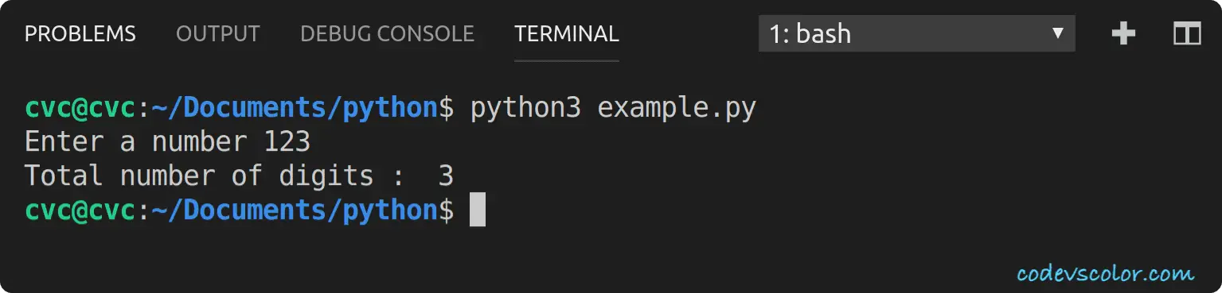Expand the dropdown arrow beside bash
Viewport: 1222px width, 293px height.
1058,33
